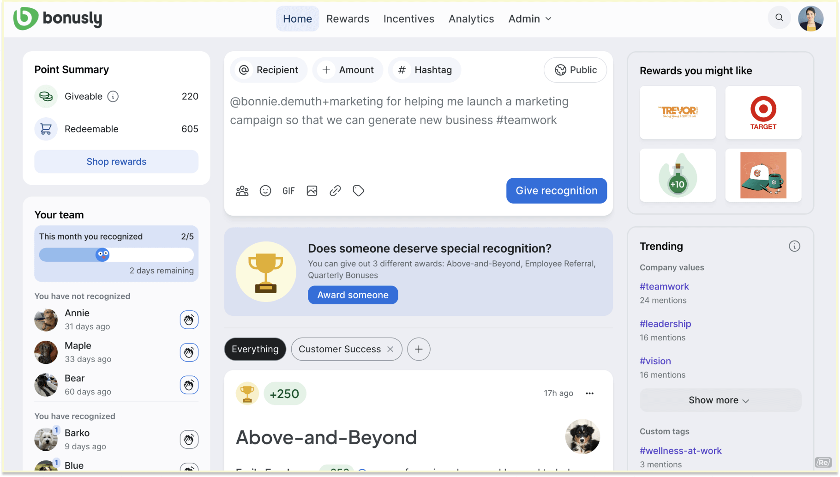Click the monthly recognition progress bar
The width and height of the screenshot is (840, 477).
click(x=116, y=254)
